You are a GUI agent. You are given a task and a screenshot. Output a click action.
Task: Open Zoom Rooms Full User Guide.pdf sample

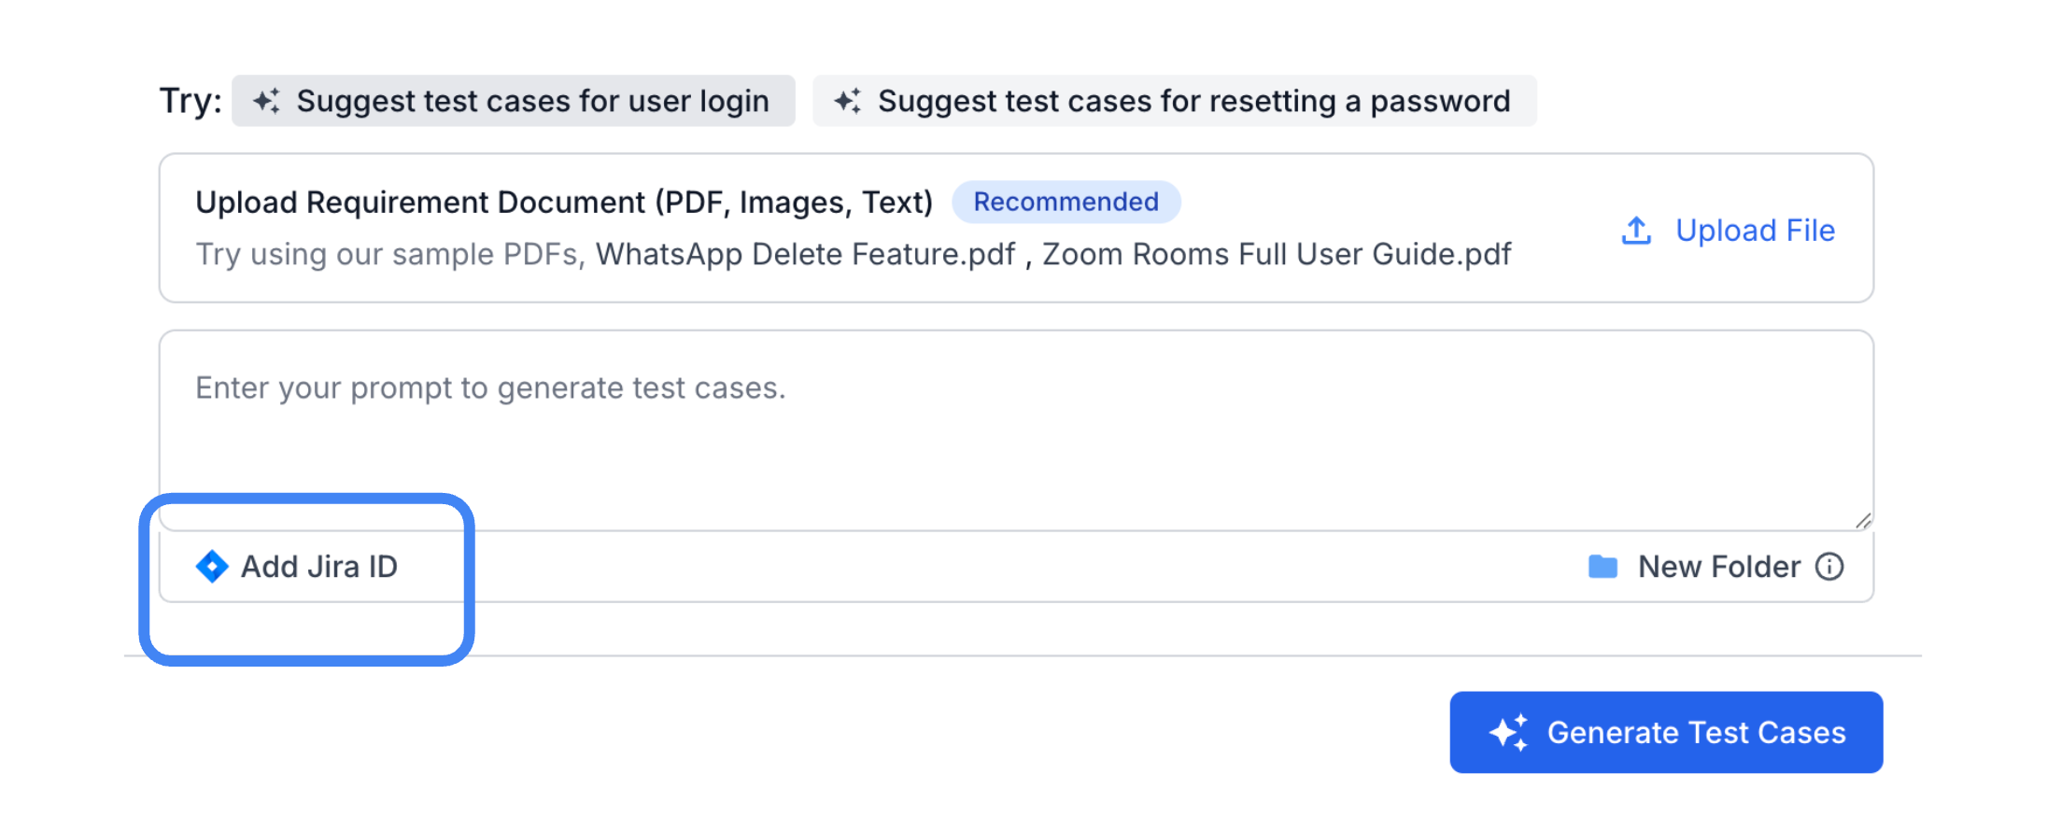tap(1276, 254)
